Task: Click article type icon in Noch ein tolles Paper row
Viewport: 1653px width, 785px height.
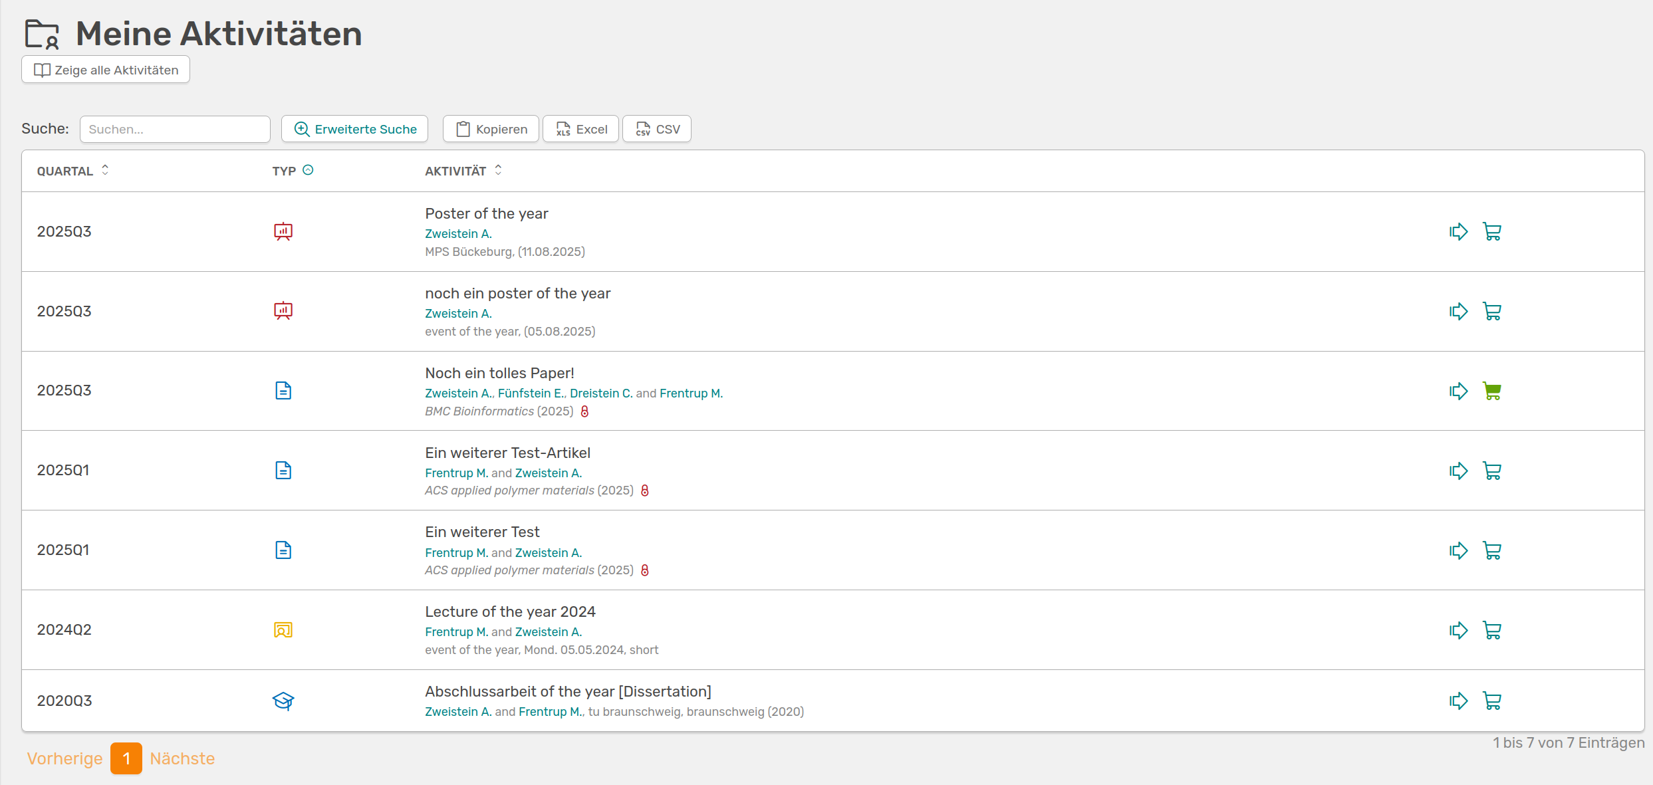Action: pyautogui.click(x=283, y=391)
